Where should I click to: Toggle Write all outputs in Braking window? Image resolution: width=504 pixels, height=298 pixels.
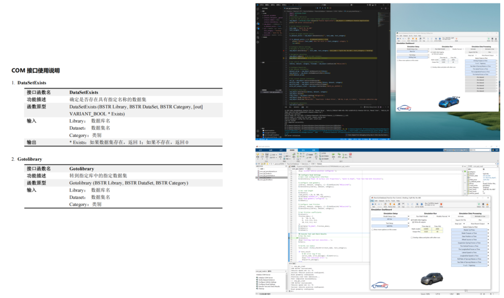point(413,222)
